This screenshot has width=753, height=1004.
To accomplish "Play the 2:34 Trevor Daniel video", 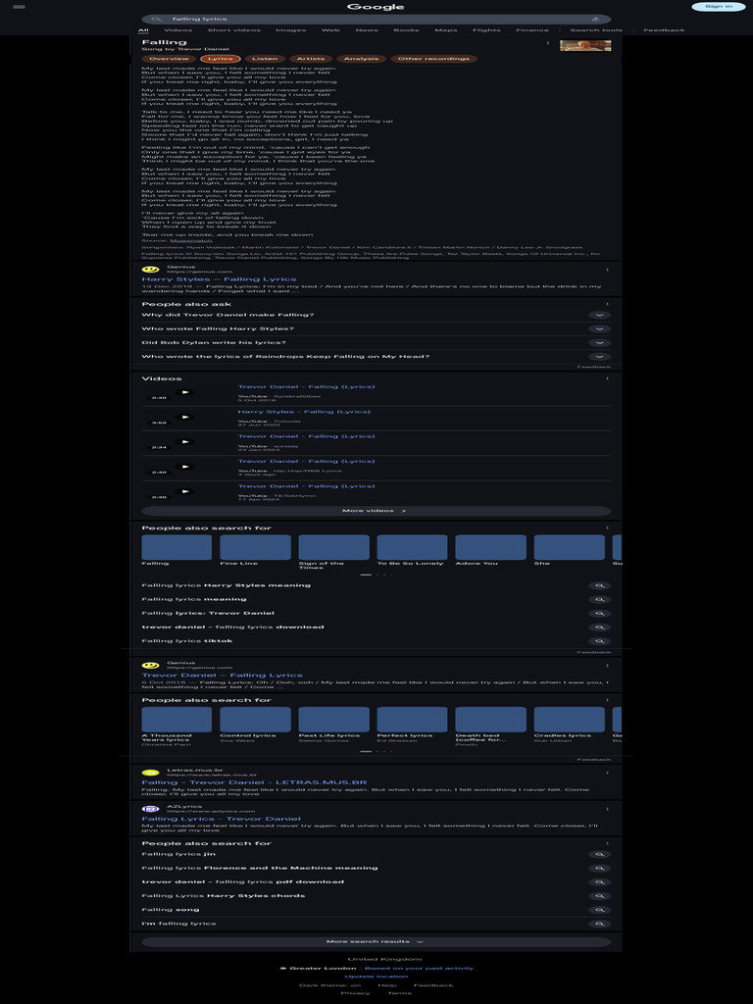I will 184,442.
